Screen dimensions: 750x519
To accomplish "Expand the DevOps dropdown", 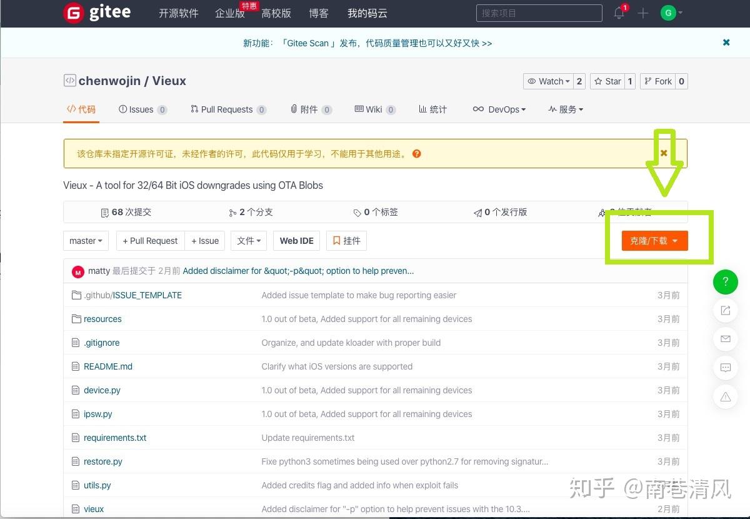I will tap(499, 109).
